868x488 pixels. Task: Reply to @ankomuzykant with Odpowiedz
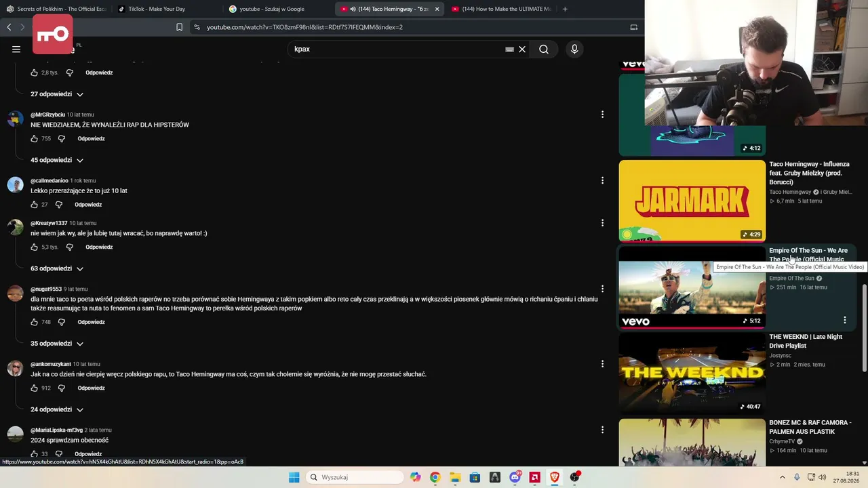tap(91, 388)
